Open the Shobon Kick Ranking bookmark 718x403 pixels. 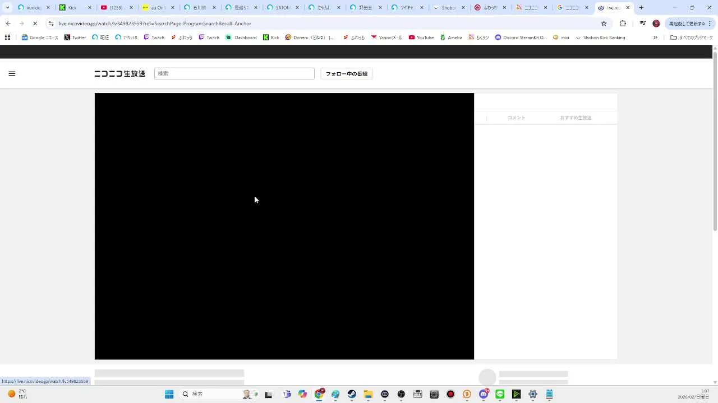(x=600, y=38)
